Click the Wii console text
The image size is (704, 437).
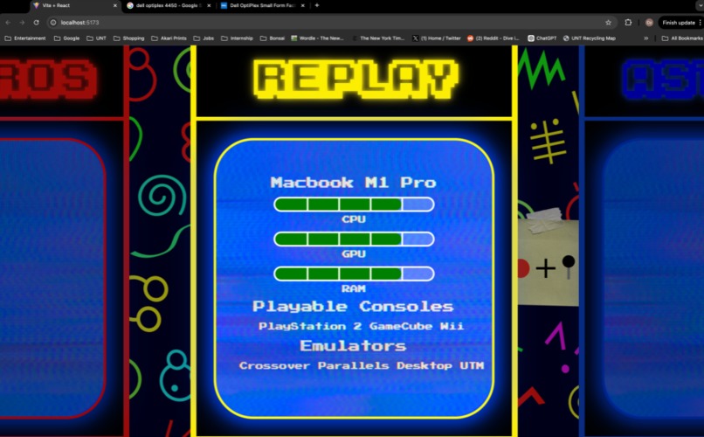452,326
